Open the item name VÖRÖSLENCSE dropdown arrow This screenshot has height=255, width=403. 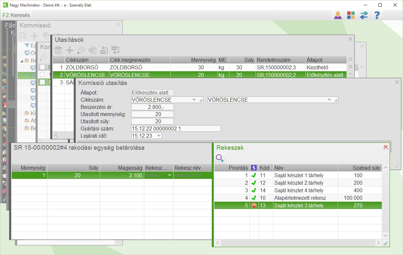tap(329, 100)
